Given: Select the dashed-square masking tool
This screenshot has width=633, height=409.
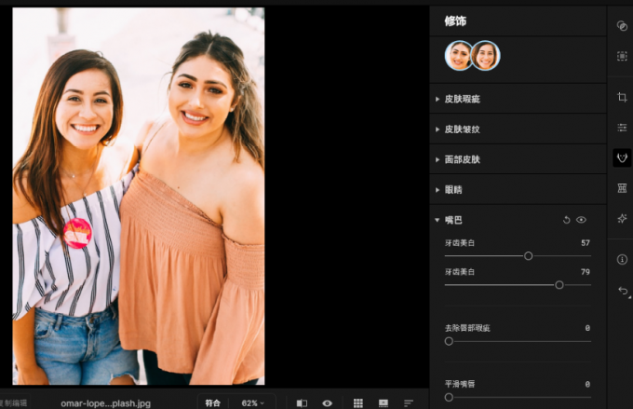Looking at the screenshot, I should click(622, 56).
